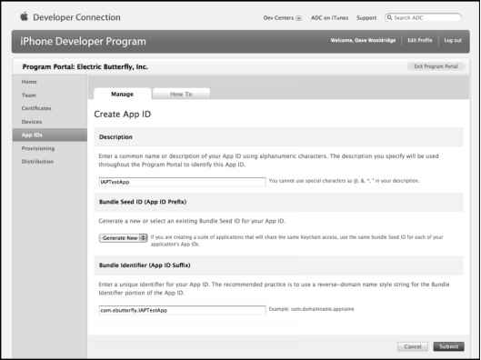
Task: Open the Dev Centers dropdown menu
Action: [282, 18]
